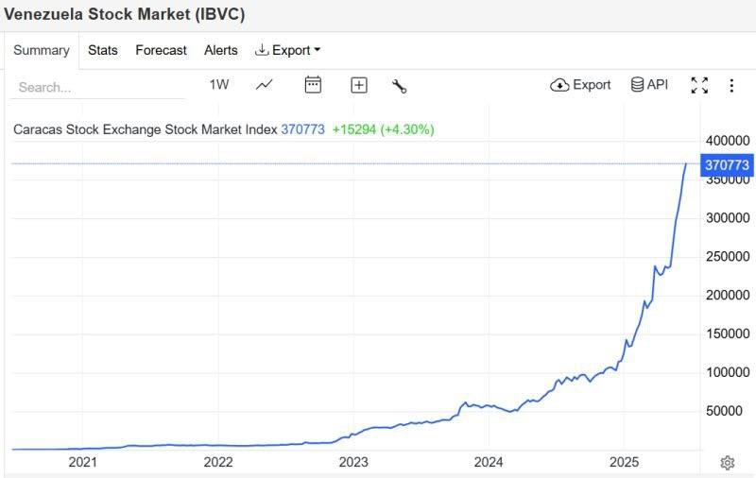Expand the Export dropdown in tab bar

(x=288, y=50)
